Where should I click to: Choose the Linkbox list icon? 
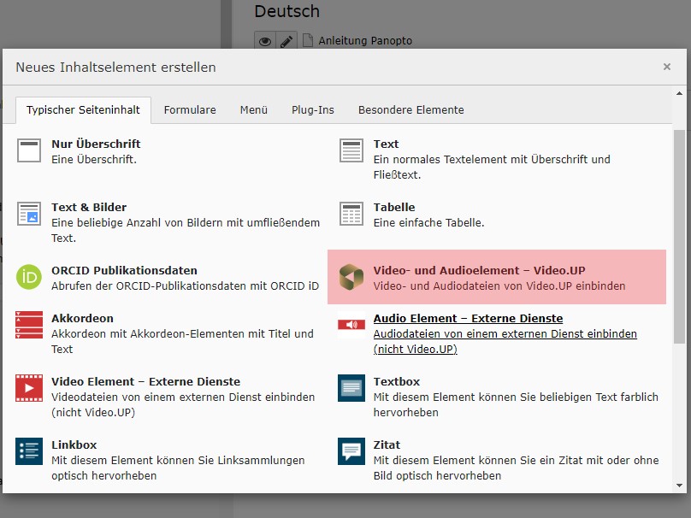[29, 451]
